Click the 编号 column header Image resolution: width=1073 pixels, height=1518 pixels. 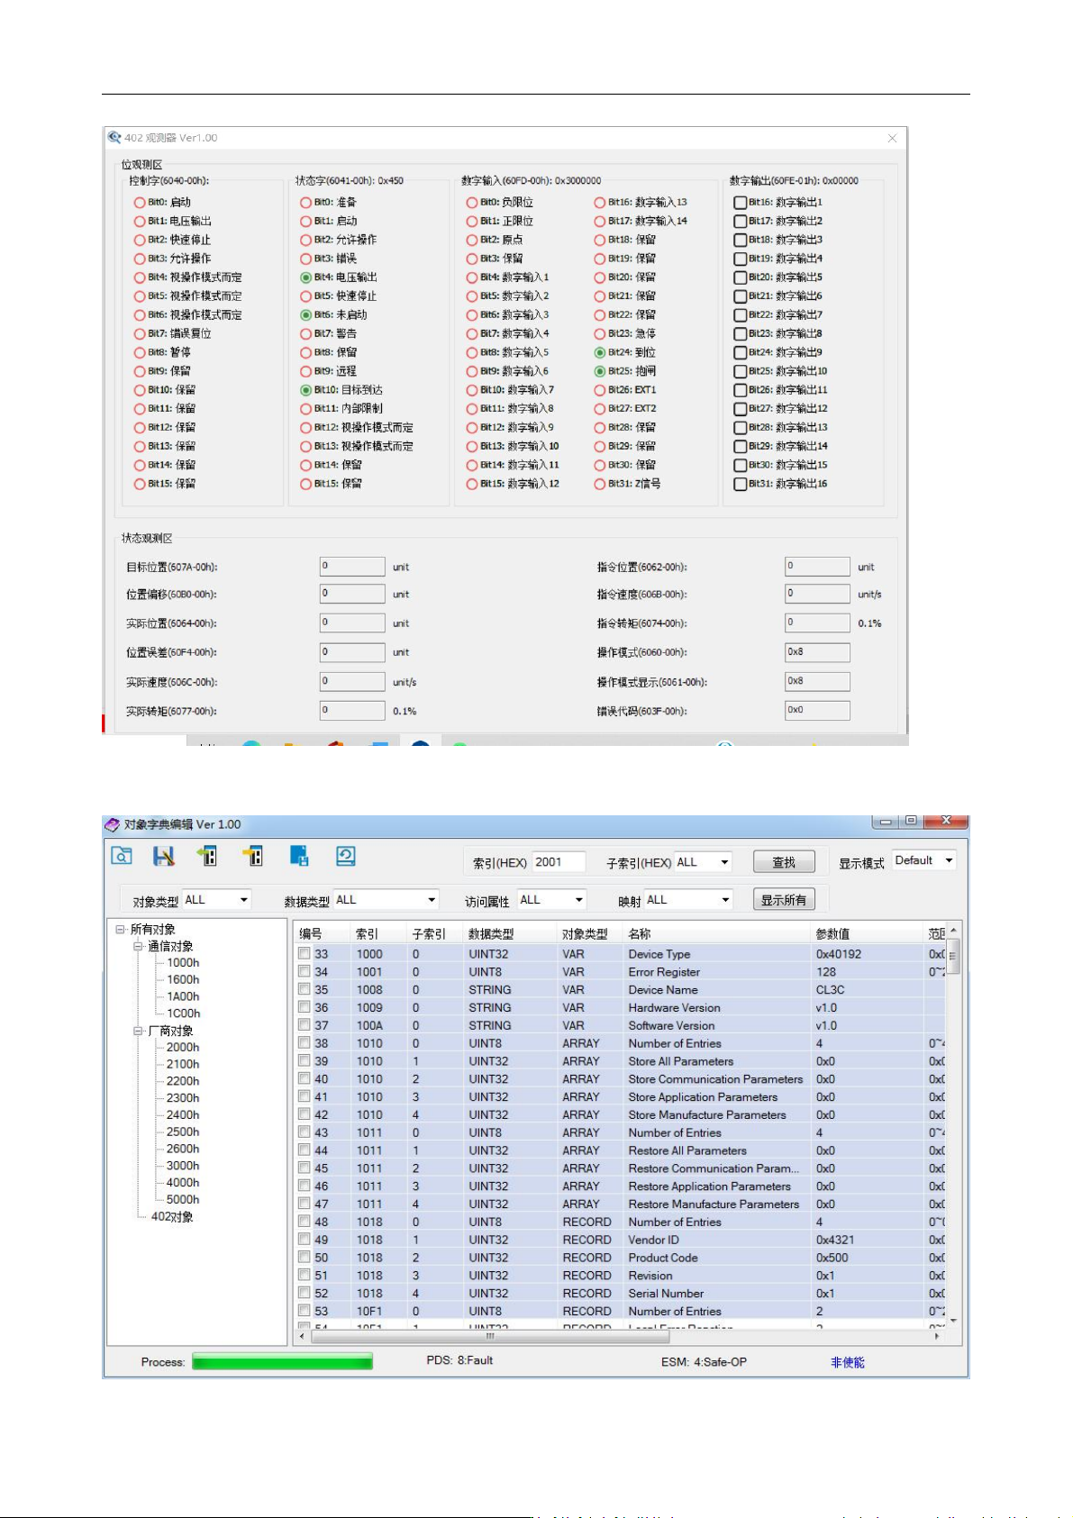pos(310,934)
